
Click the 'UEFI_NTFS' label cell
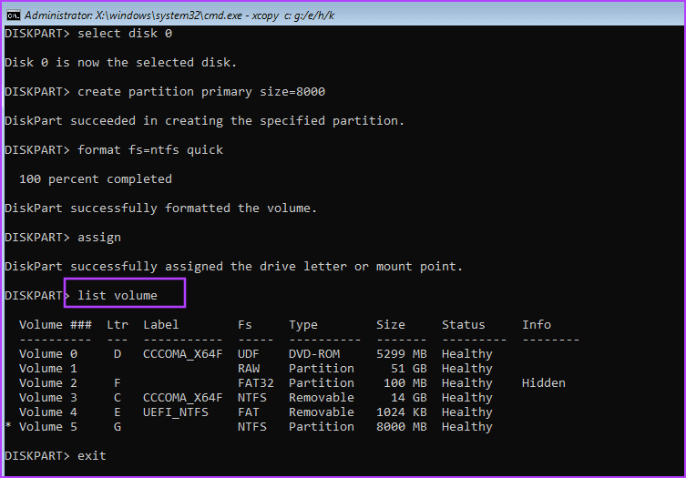[x=176, y=412]
